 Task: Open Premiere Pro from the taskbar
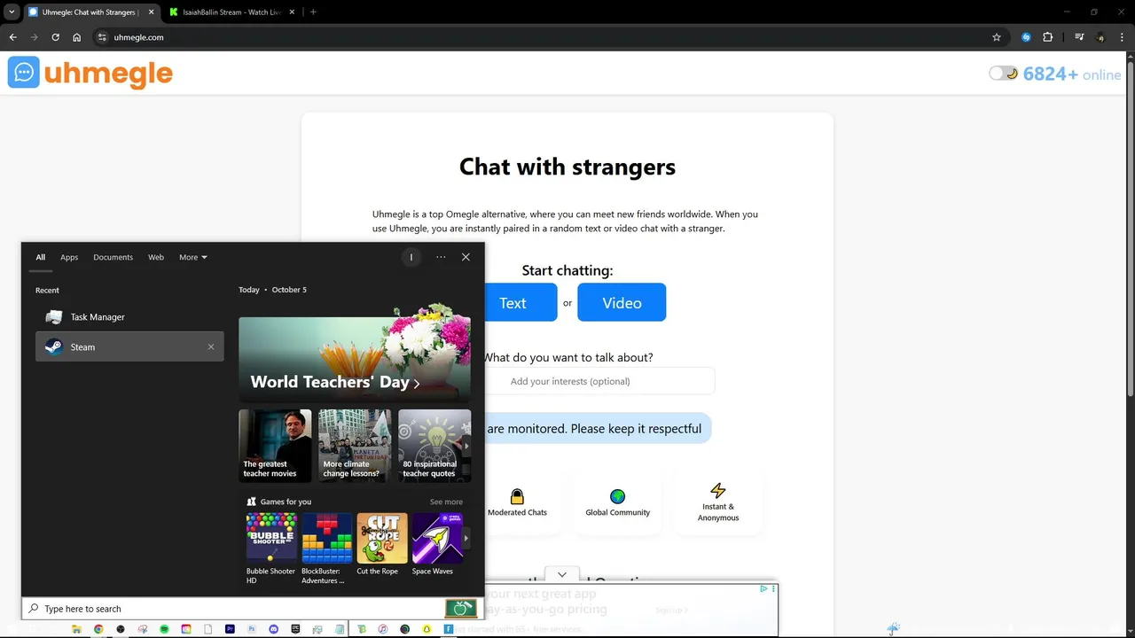[230, 629]
